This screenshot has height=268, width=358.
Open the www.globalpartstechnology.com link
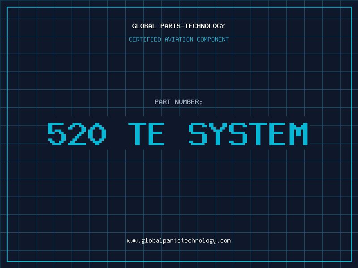179,241
